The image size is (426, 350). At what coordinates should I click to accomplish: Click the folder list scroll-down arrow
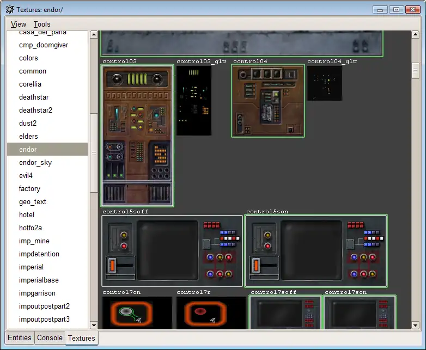93,326
